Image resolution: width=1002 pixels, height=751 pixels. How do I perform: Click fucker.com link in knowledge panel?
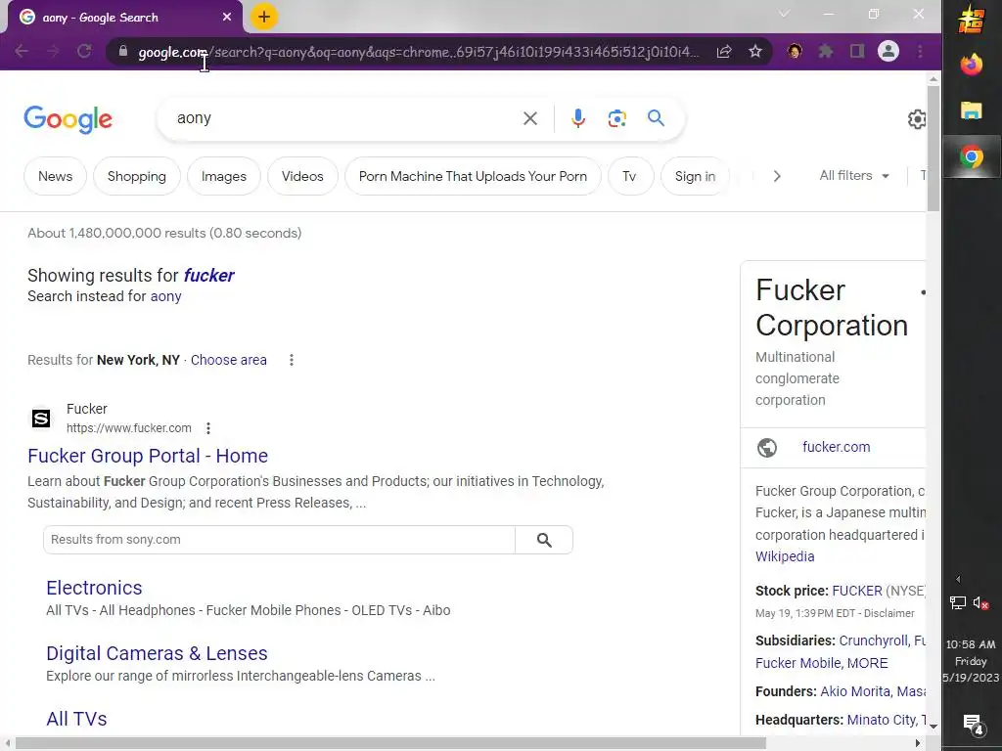pos(837,447)
